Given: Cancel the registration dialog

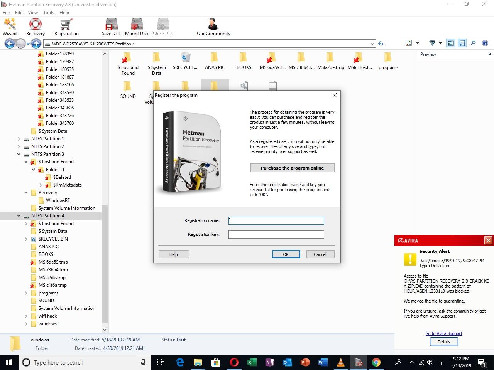Looking at the screenshot, I should [320, 254].
